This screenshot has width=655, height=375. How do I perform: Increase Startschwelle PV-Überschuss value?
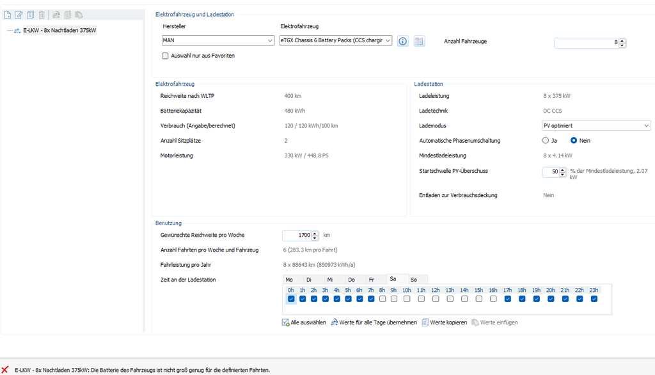tap(563, 170)
